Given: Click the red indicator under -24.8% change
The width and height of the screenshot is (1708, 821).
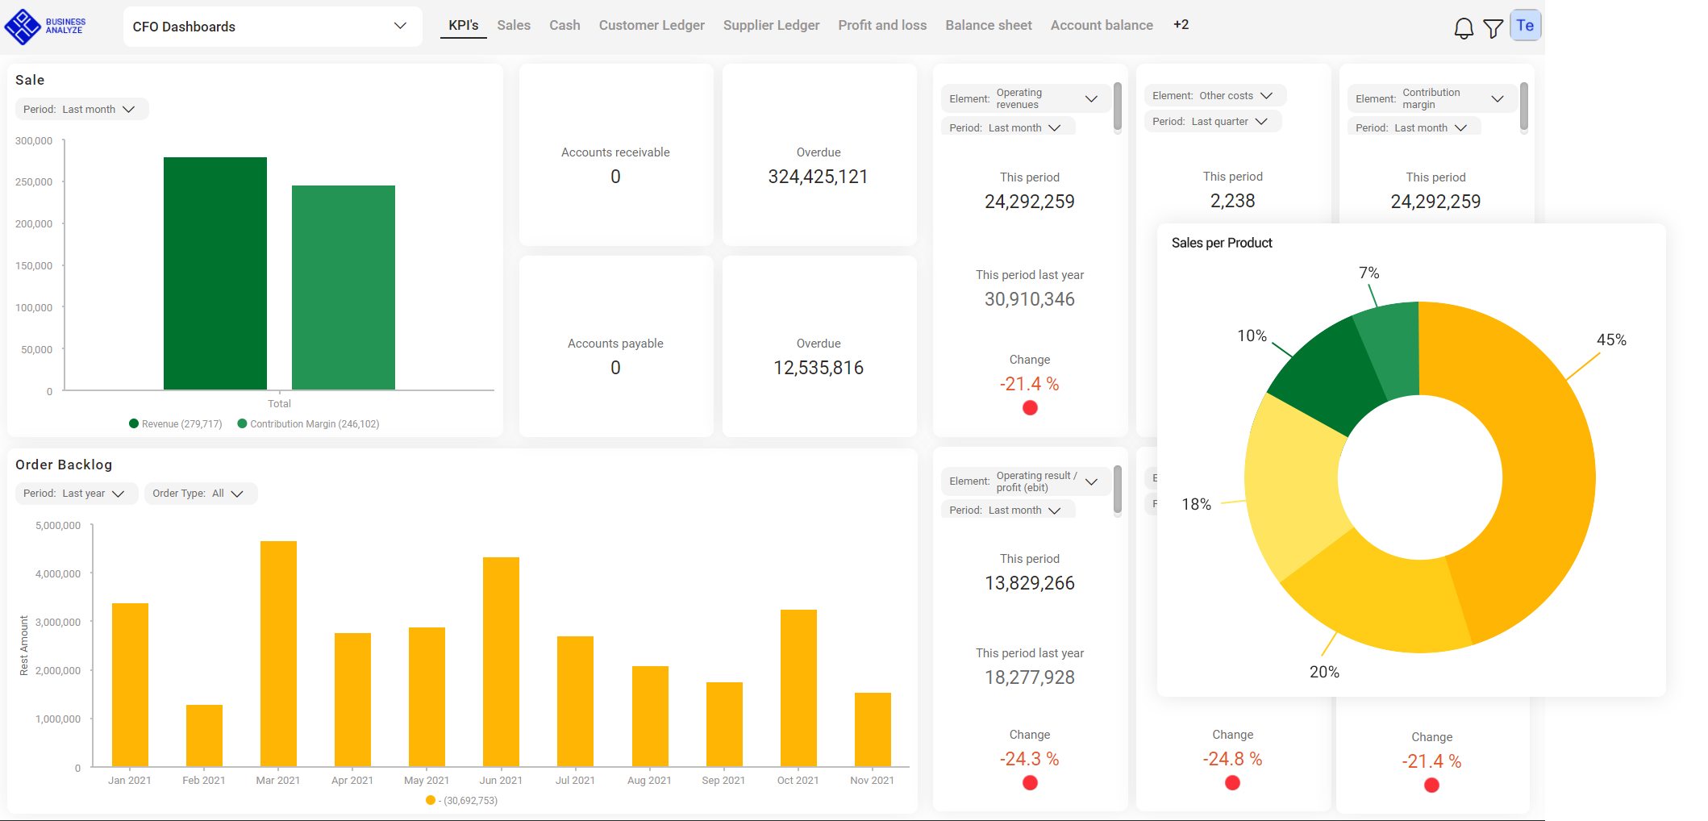Looking at the screenshot, I should pyautogui.click(x=1232, y=782).
